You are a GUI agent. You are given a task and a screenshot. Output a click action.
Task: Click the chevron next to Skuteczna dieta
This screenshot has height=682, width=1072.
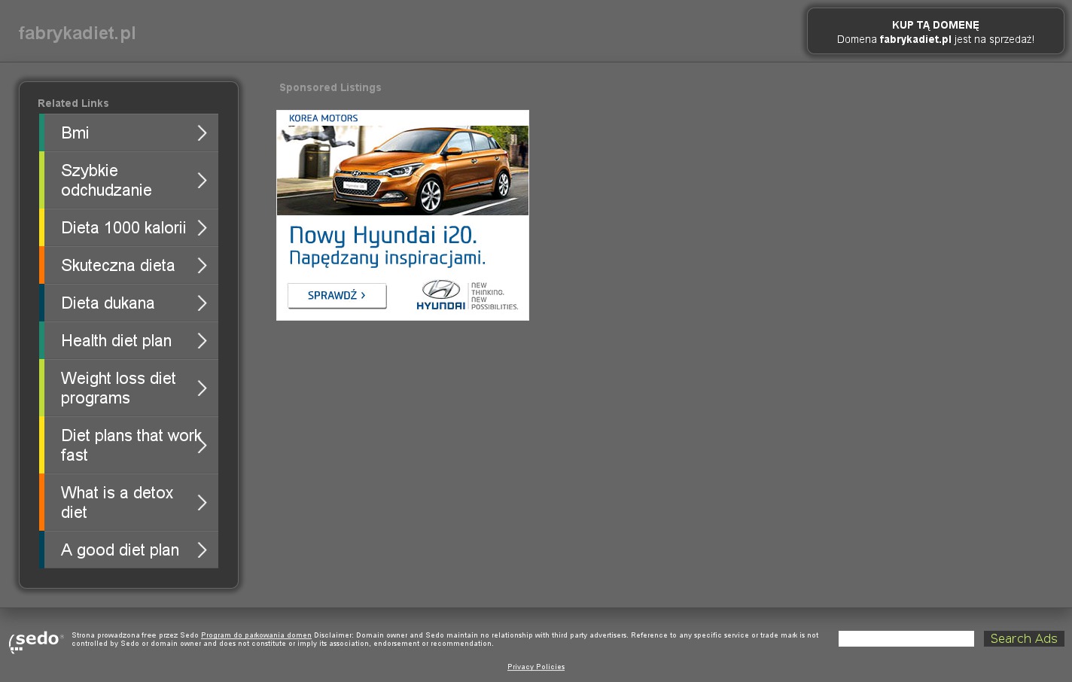202,266
